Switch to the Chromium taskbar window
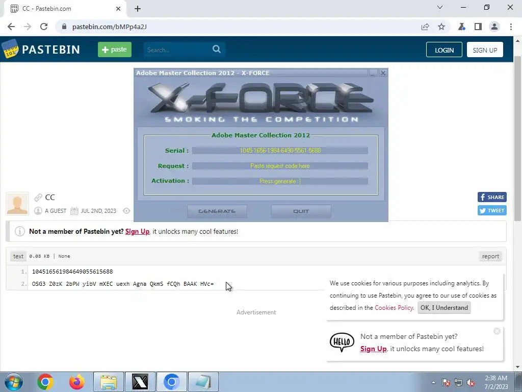 172,382
